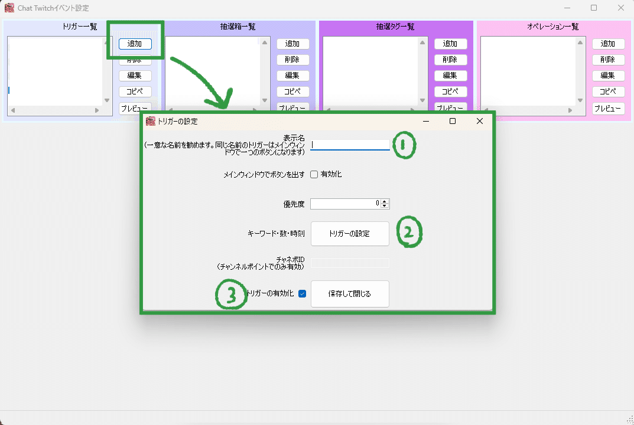Click the Chat Twitch app icon in the main title bar
Viewport: 634px width, 425px height.
(11, 8)
